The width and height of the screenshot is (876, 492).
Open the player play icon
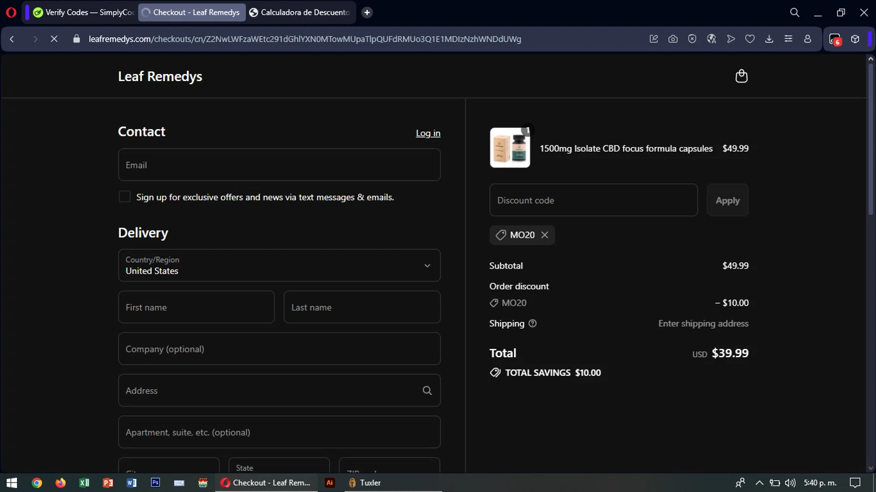coord(731,39)
